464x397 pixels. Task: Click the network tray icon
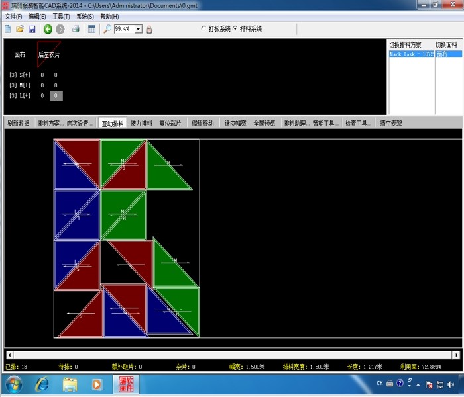pos(440,384)
